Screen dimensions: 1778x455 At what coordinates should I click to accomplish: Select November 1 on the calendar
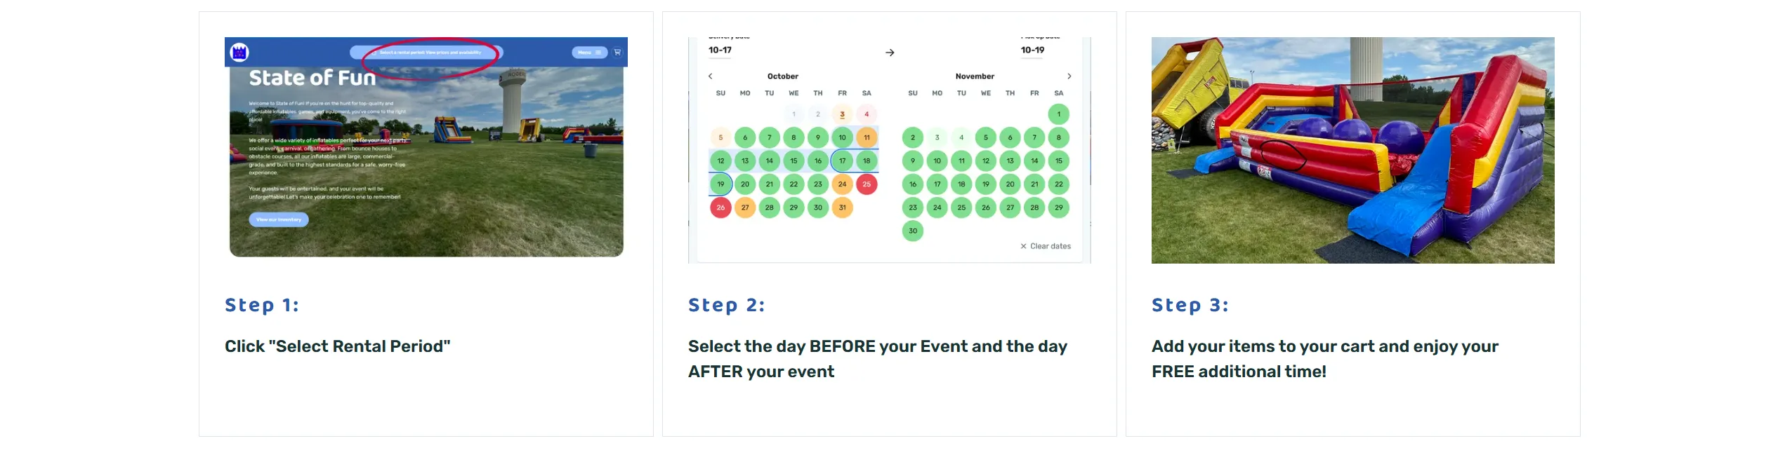(x=1058, y=114)
